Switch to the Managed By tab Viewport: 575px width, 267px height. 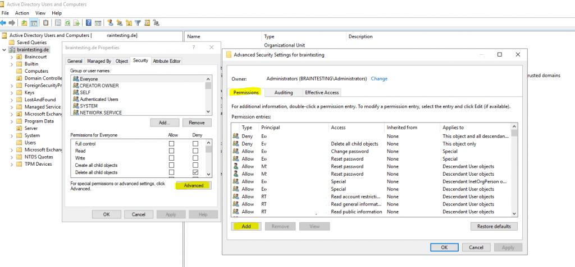coord(99,61)
